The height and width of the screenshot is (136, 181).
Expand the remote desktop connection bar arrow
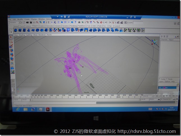click(58, 17)
